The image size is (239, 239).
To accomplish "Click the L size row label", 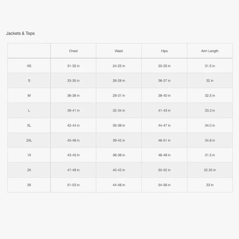I will click(x=29, y=110).
